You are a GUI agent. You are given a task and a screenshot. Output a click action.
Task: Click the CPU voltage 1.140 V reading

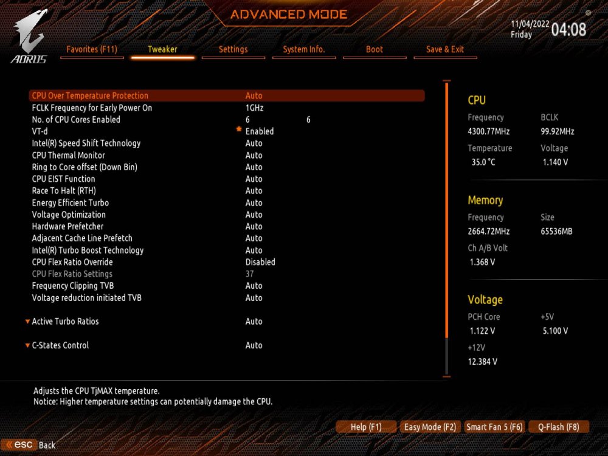tap(555, 162)
